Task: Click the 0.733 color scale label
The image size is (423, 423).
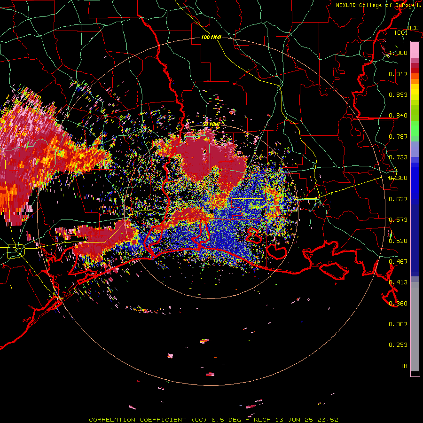Action: [398, 157]
